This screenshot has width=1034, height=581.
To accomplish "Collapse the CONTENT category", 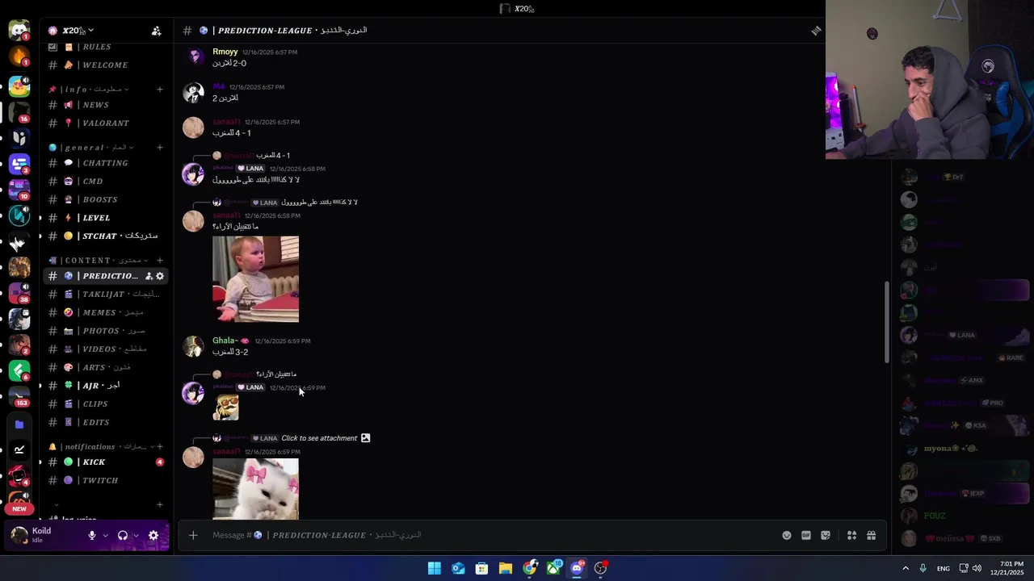I will point(97,261).
